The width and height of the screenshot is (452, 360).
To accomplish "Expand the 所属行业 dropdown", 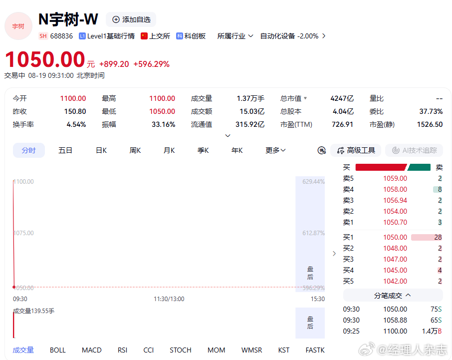I will [235, 36].
